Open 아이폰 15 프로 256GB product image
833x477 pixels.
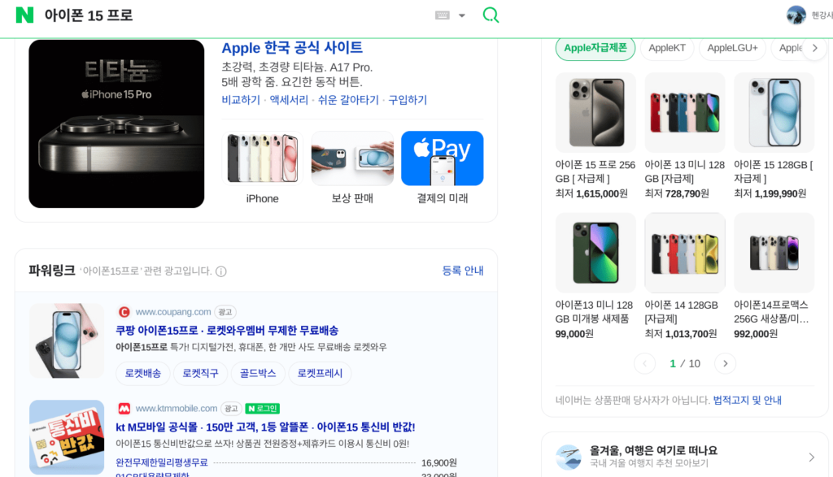pos(595,112)
